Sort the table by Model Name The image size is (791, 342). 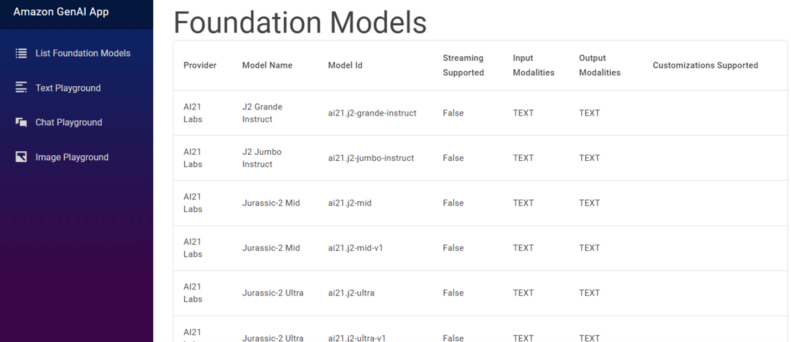pyautogui.click(x=267, y=65)
